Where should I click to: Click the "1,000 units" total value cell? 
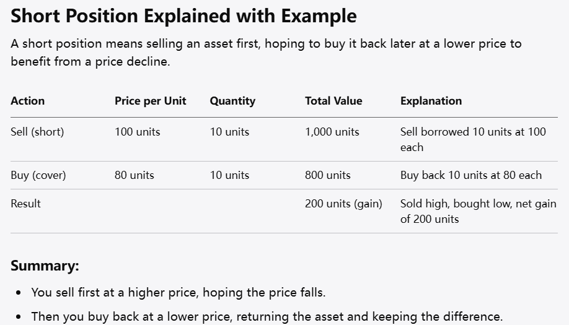pyautogui.click(x=332, y=132)
